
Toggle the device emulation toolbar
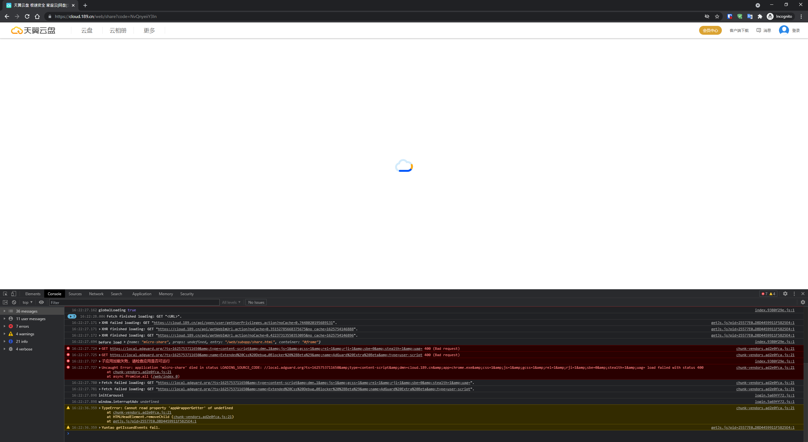click(14, 294)
